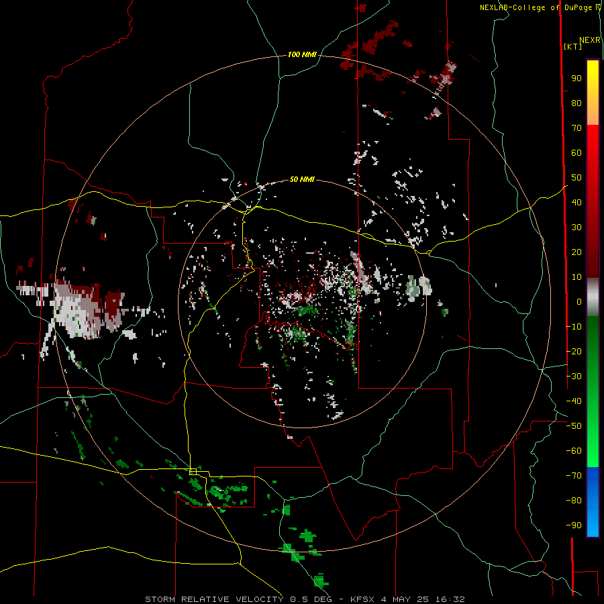Screen dimensions: 604x604
Task: Click the [KT] units label
Action: click(x=573, y=46)
